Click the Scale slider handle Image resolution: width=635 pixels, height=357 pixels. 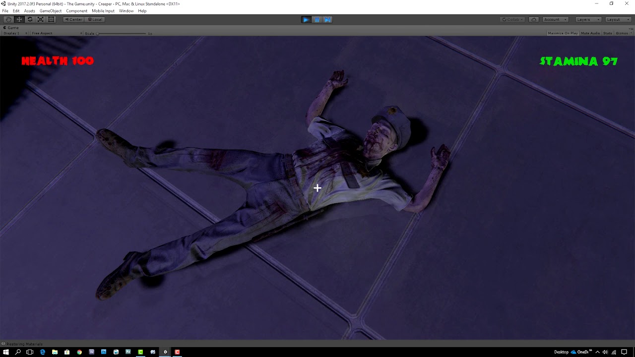coord(97,33)
